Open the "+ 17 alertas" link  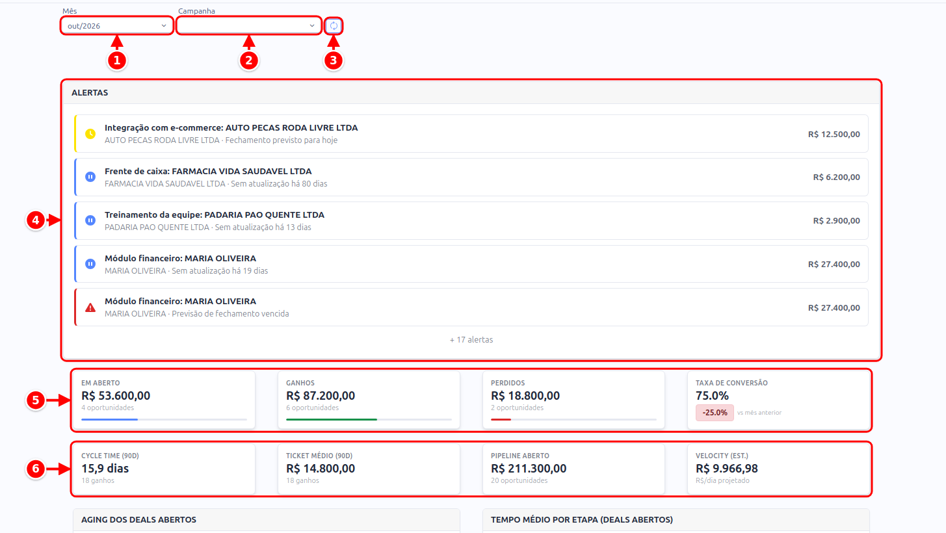coord(471,339)
